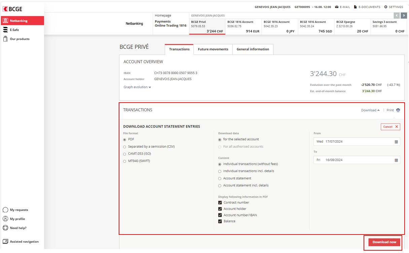Open Our products shopping bag icon

point(5,39)
